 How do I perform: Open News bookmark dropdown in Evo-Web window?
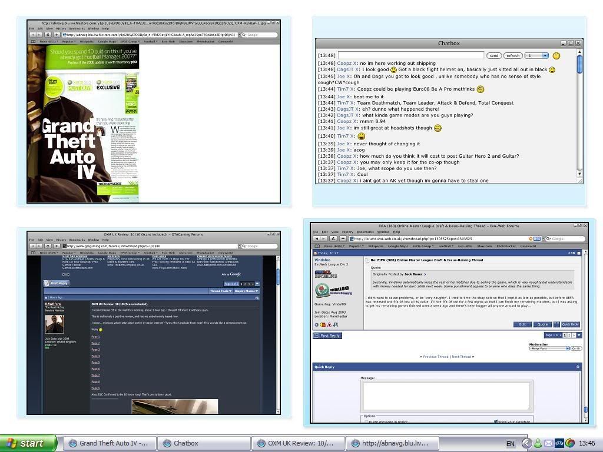(334, 246)
